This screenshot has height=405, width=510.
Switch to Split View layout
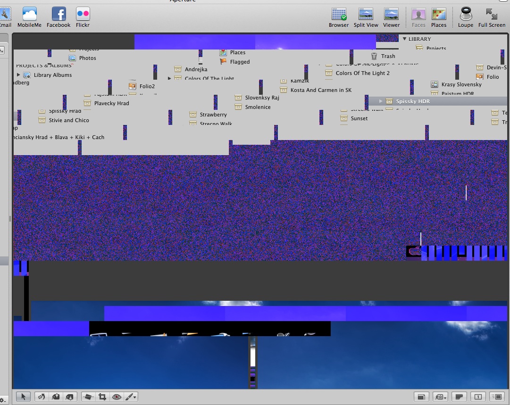point(366,17)
